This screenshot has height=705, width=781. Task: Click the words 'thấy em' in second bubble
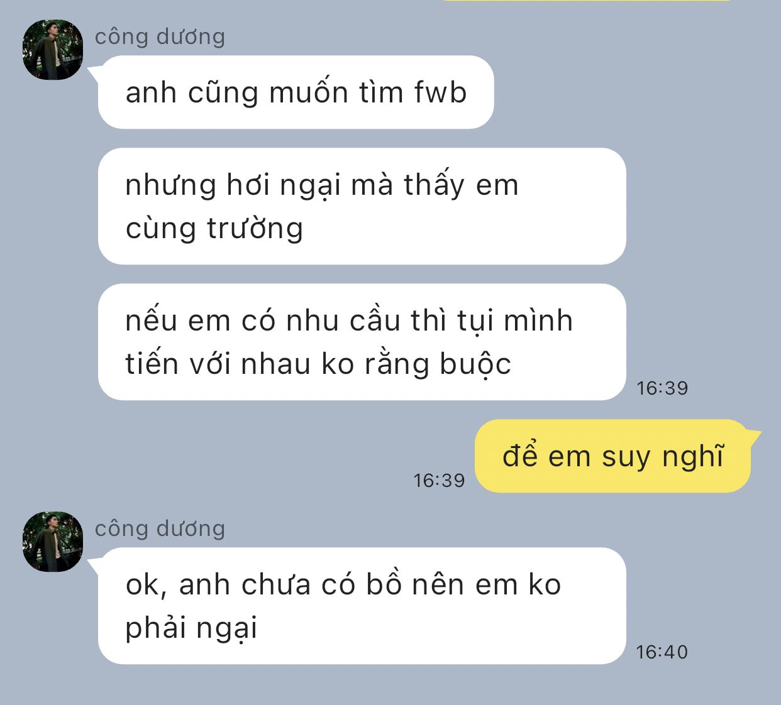pyautogui.click(x=461, y=185)
